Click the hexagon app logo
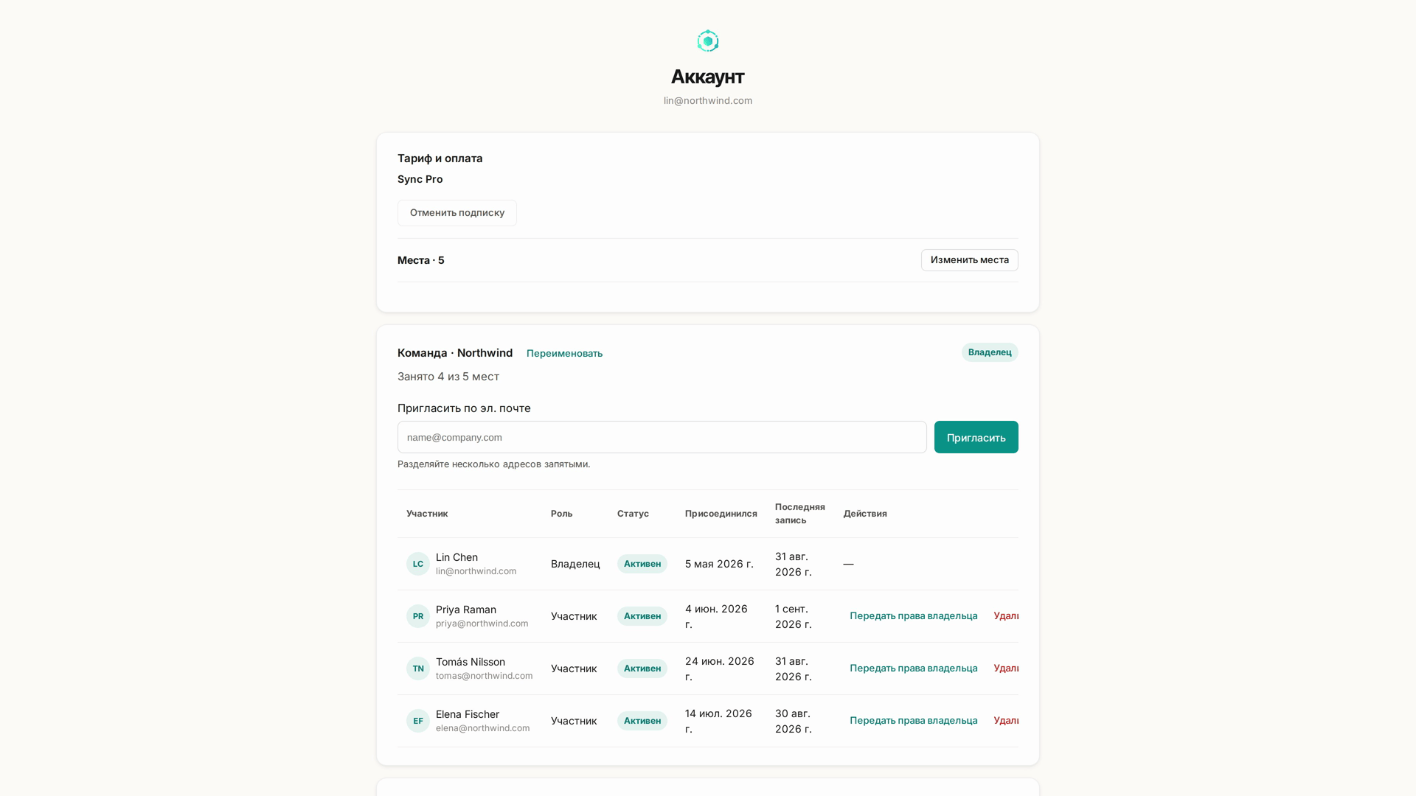The height and width of the screenshot is (796, 1416). click(708, 41)
